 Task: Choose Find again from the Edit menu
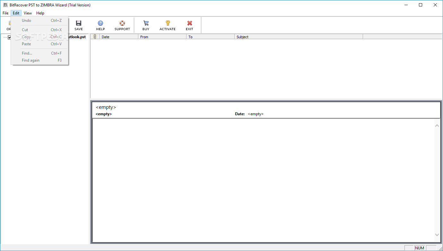click(x=39, y=60)
